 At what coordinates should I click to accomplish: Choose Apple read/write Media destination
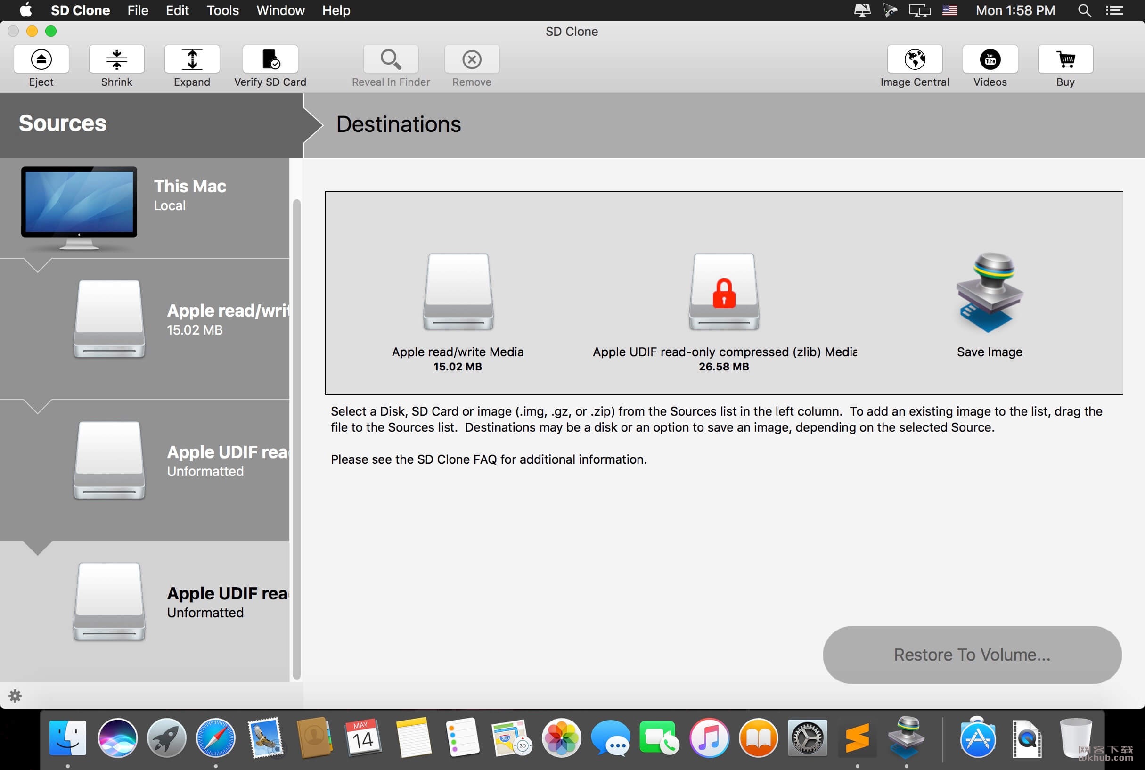[x=458, y=312]
